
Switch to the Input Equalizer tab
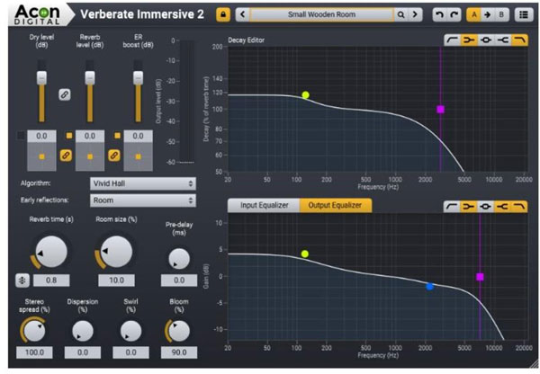coord(263,205)
